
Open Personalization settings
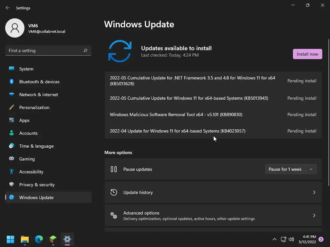[48, 107]
